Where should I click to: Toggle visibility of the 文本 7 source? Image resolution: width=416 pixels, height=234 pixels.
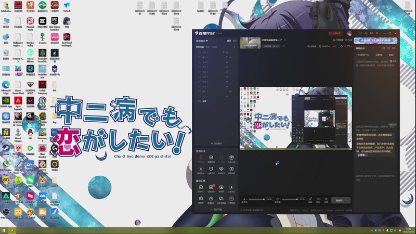click(227, 67)
